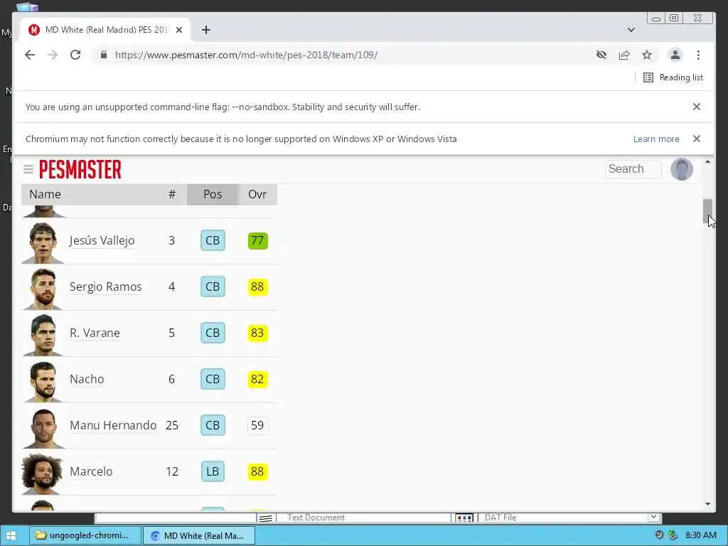The width and height of the screenshot is (728, 546).
Task: Follow the Learn more link
Action: [656, 139]
